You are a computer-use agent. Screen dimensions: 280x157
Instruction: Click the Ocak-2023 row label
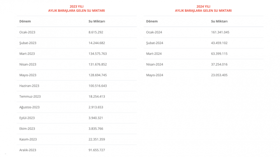tap(27, 32)
